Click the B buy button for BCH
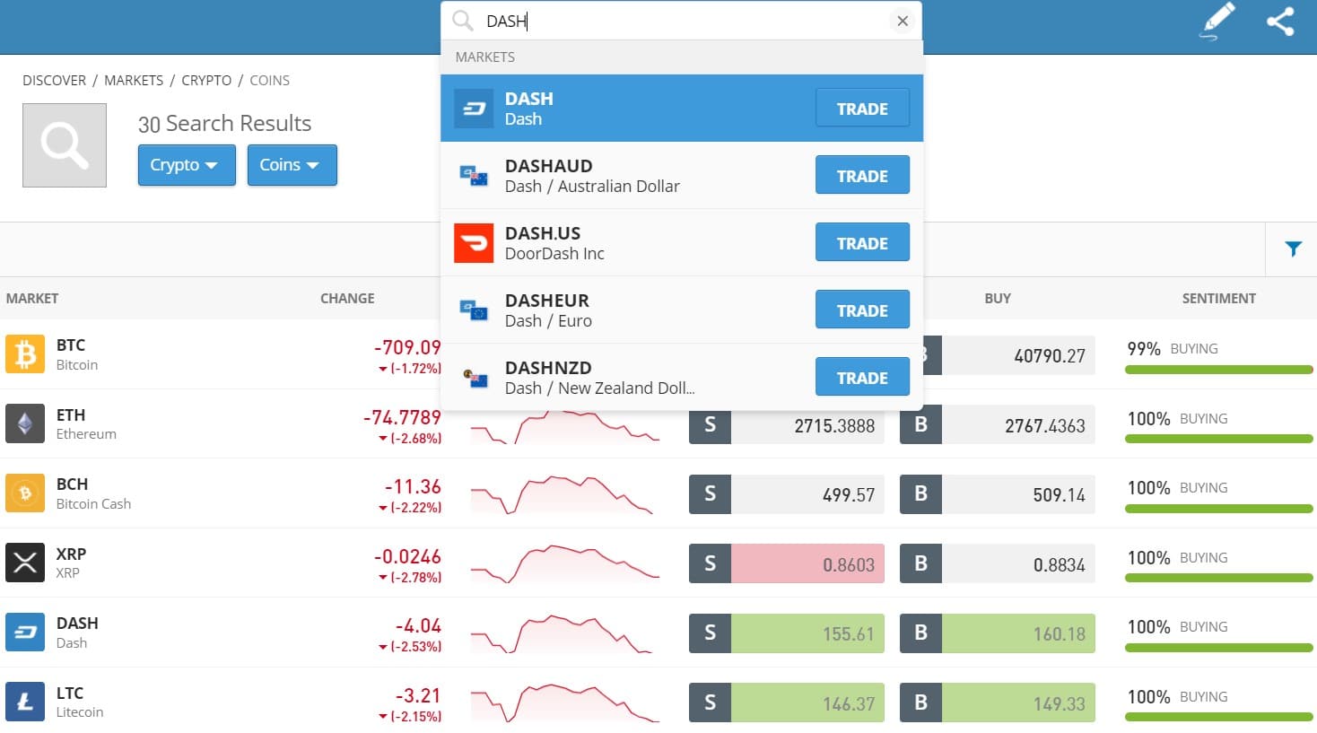Screen dimensions: 1317x733 pos(920,493)
